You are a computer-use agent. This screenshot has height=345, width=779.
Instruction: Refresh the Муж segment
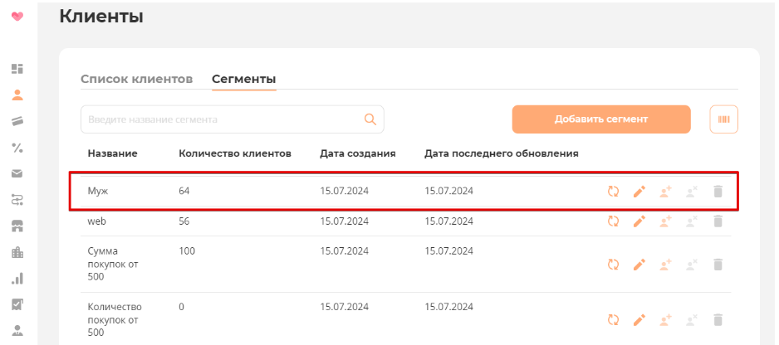tap(614, 192)
